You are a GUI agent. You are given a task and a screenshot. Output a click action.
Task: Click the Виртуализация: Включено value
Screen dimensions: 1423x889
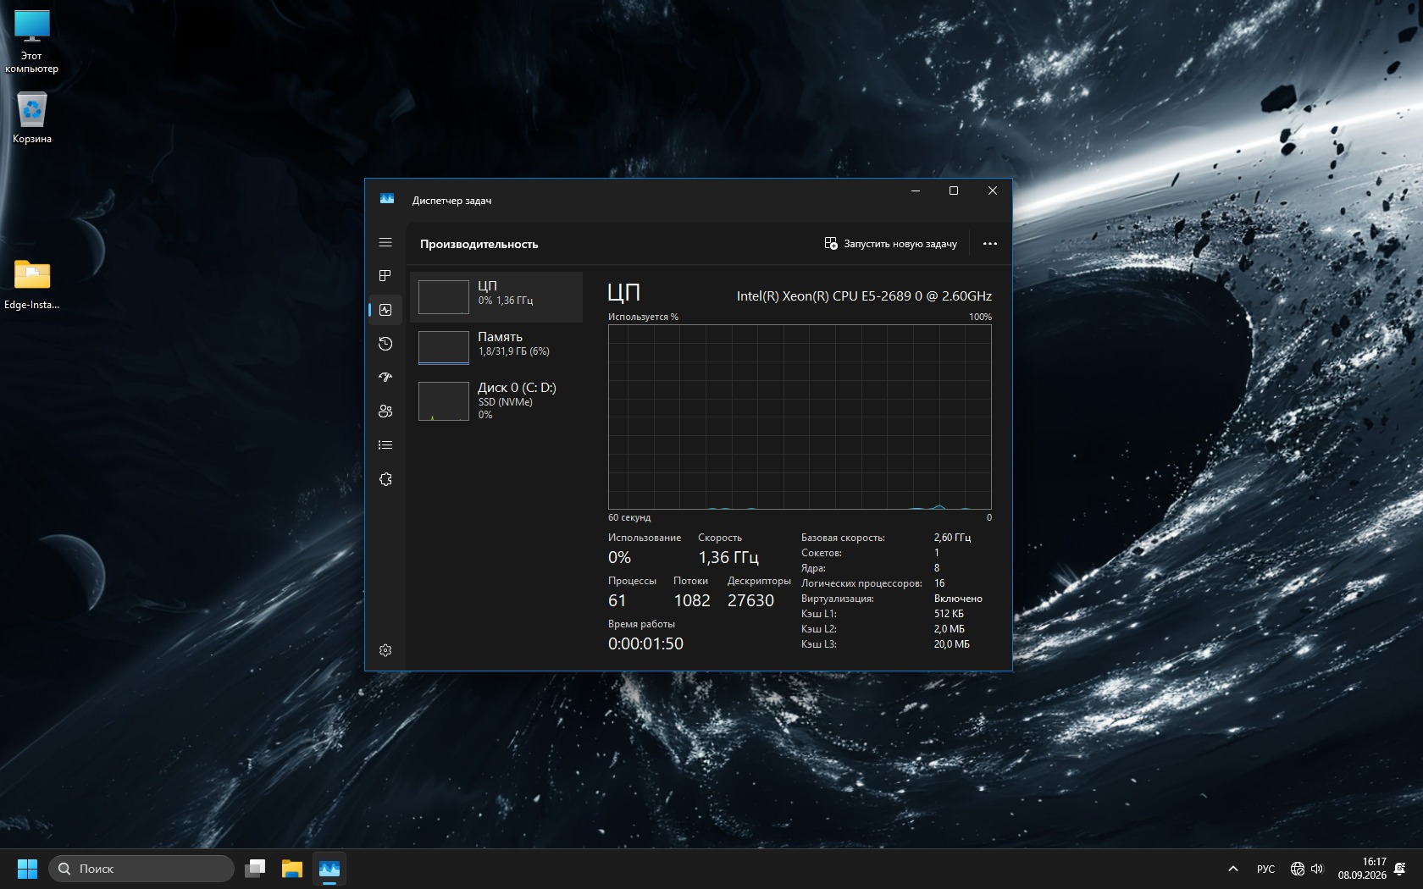click(x=958, y=599)
